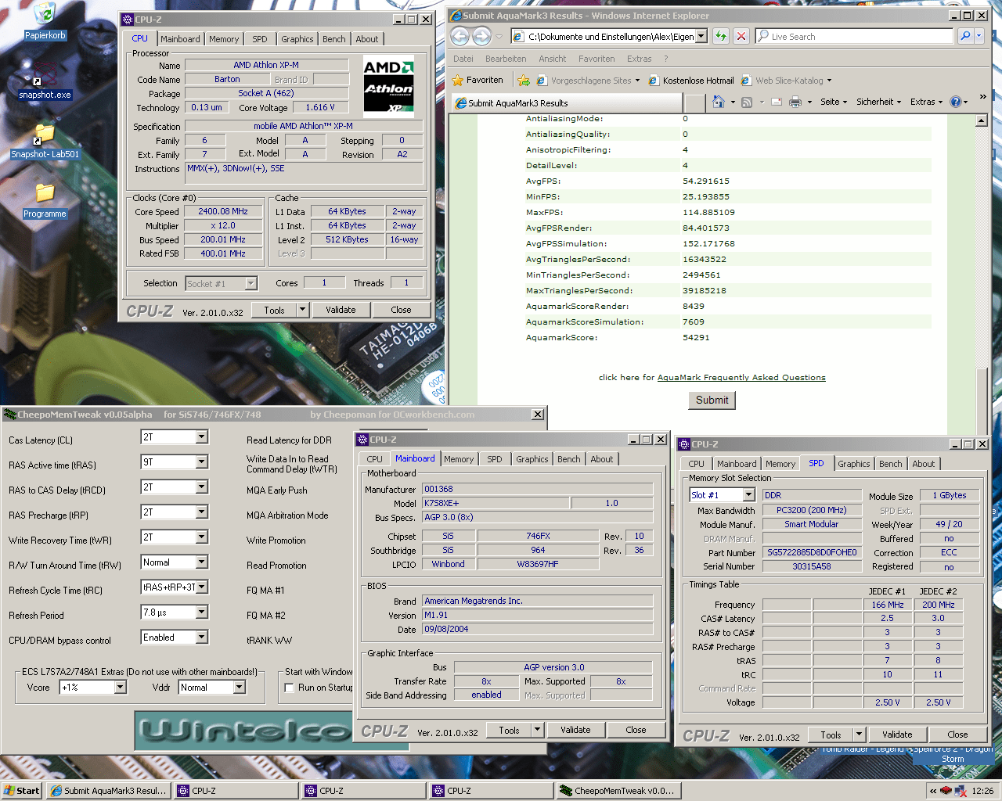
Task: Click Validate in SPD CPU-Z window
Action: tap(897, 735)
